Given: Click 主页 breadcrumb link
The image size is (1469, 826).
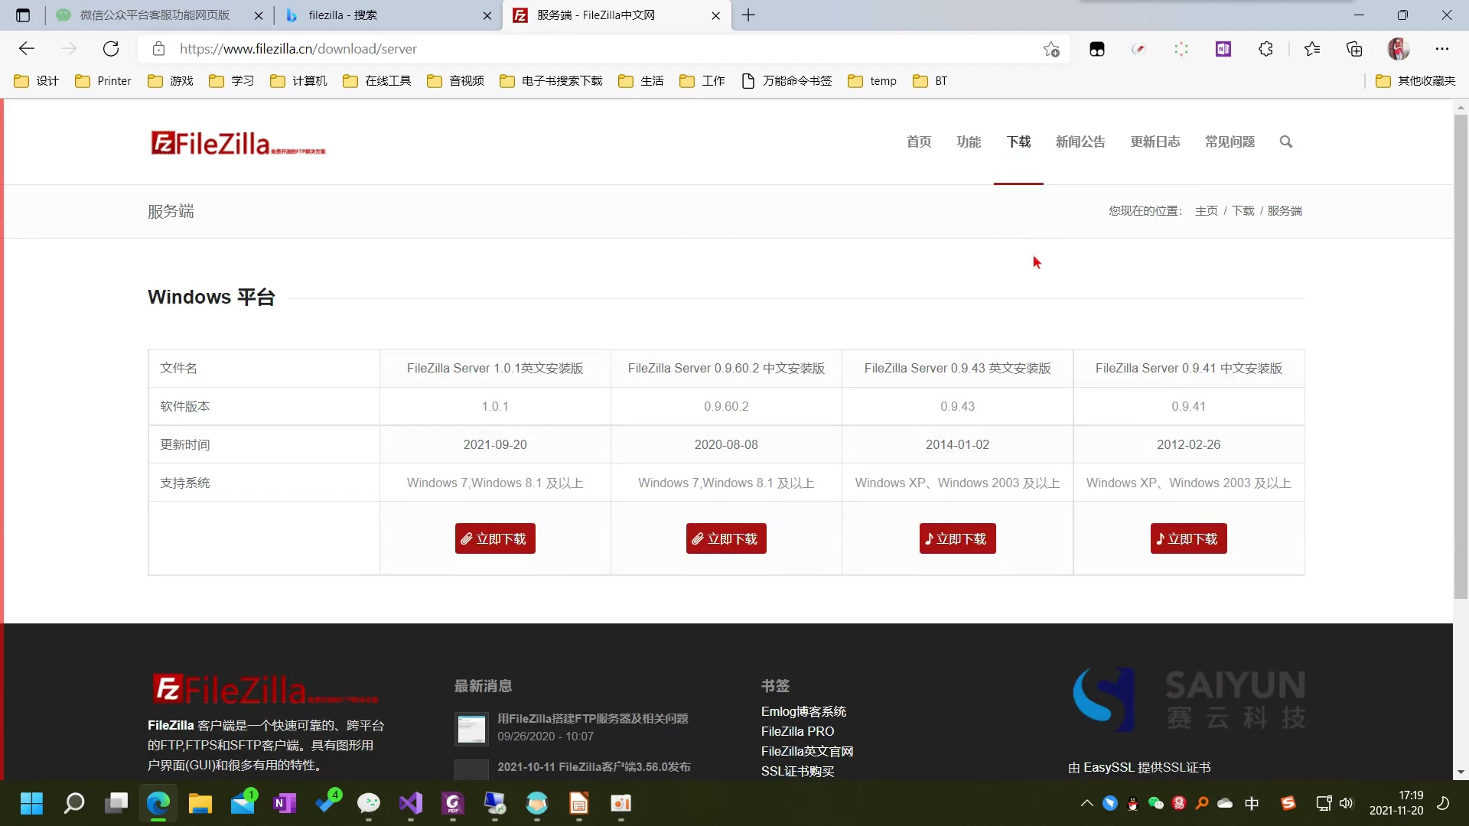Looking at the screenshot, I should click(1207, 211).
